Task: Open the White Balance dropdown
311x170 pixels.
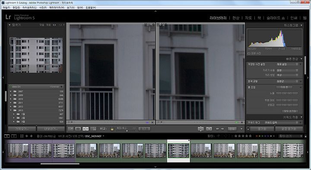Action: point(287,81)
